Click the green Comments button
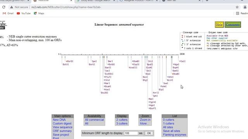This screenshot has width=248, height=139. [232, 25]
